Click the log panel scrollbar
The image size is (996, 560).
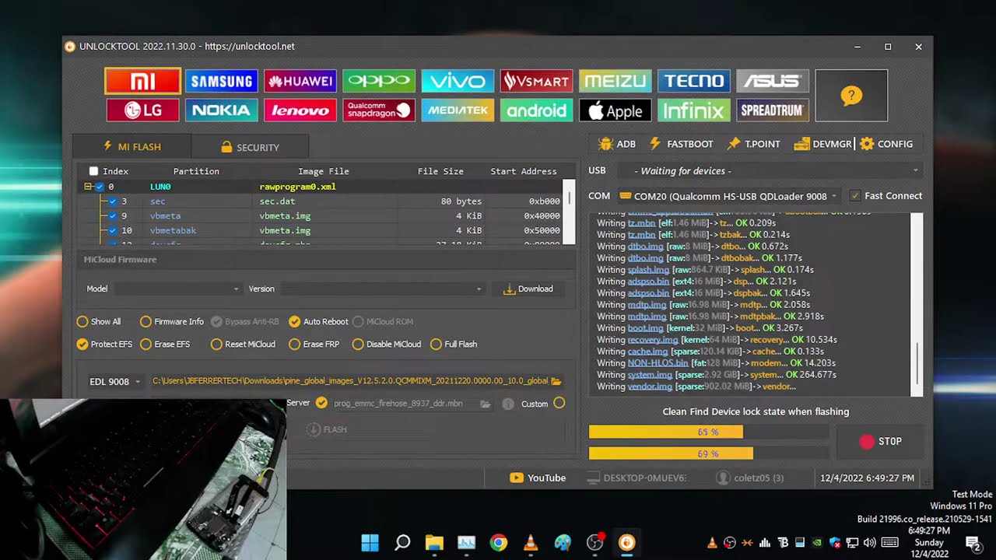point(917,304)
